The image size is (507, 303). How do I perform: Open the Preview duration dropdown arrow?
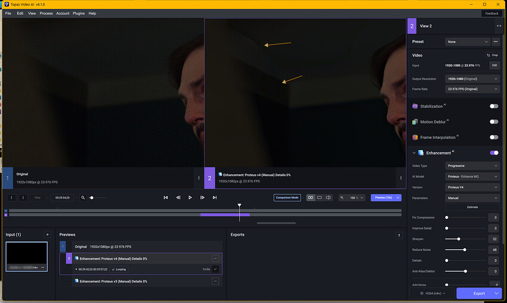[398, 197]
